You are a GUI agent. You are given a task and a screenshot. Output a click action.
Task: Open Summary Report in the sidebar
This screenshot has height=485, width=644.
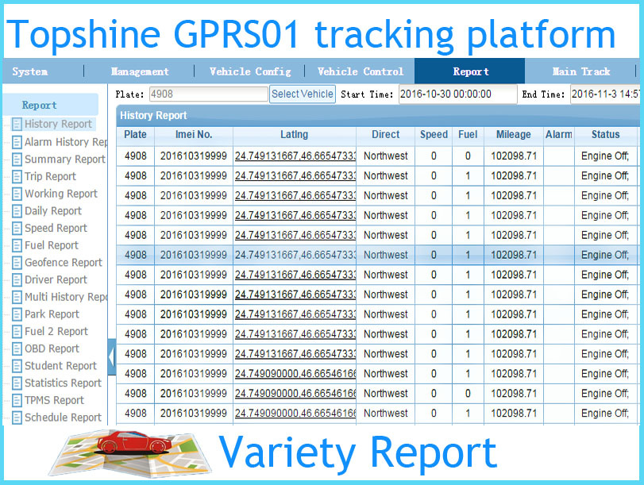[65, 160]
